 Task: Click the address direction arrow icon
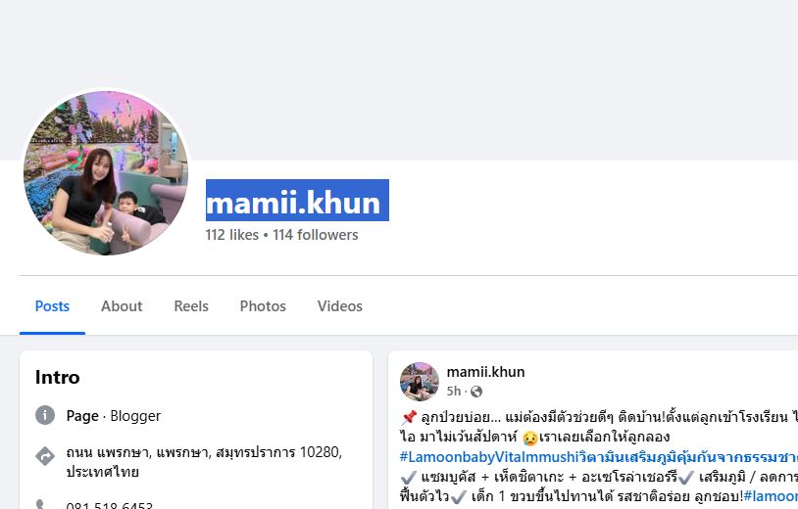pos(45,456)
